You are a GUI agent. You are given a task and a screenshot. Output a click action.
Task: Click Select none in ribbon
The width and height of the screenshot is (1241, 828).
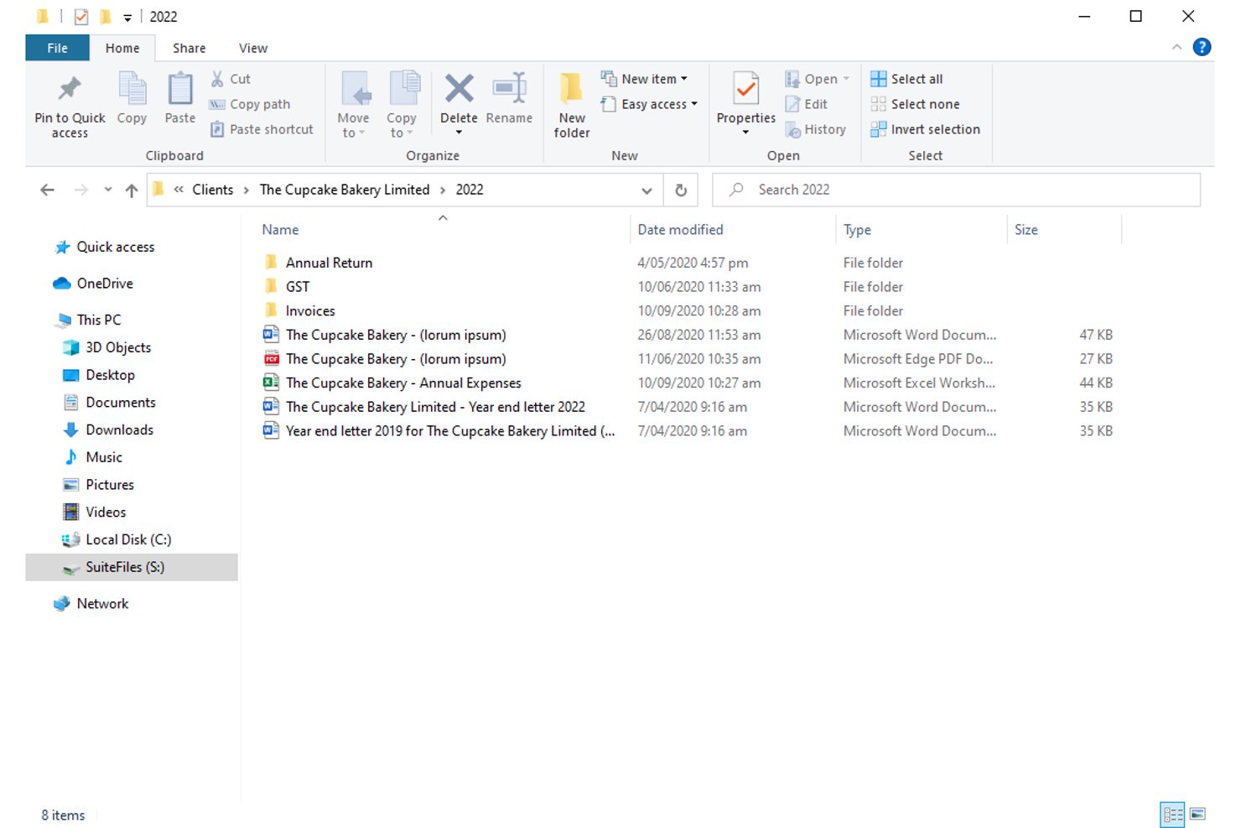[915, 104]
